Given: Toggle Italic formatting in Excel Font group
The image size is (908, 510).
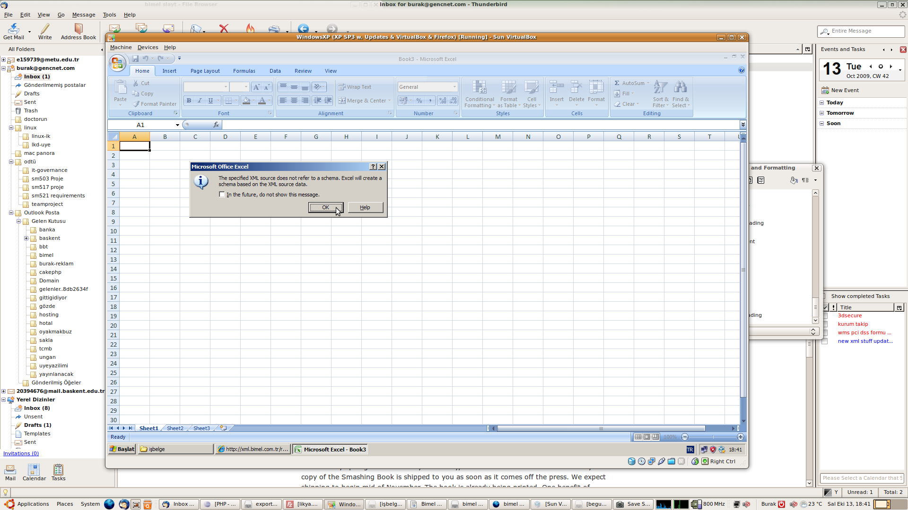Looking at the screenshot, I should coord(200,101).
